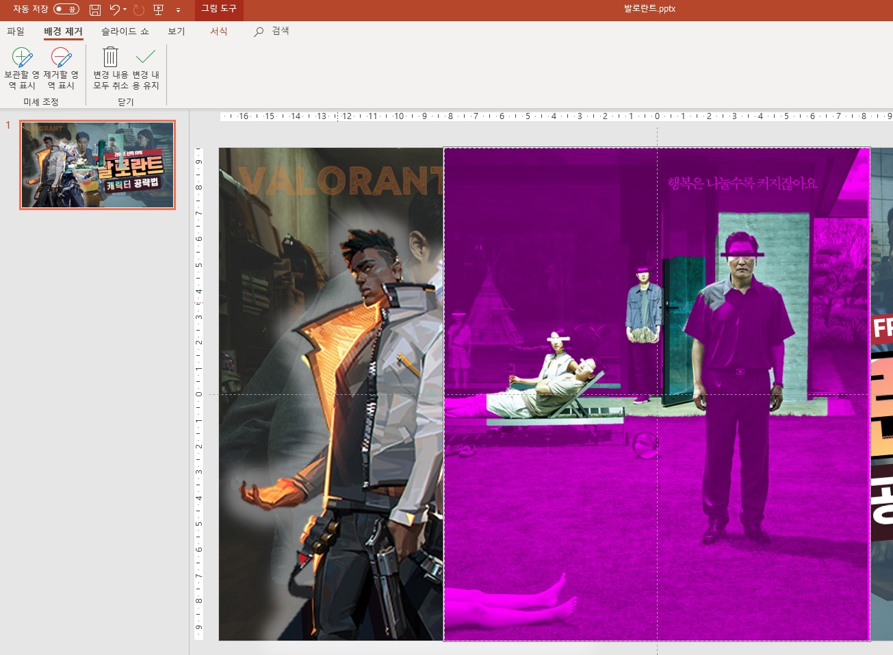The width and height of the screenshot is (893, 655).
Task: Select 제거할 영역 표시 pencil-minus tool
Action: coord(61,68)
